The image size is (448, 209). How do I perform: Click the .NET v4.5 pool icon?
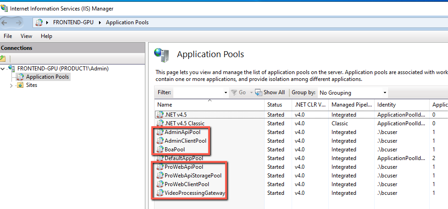160,115
